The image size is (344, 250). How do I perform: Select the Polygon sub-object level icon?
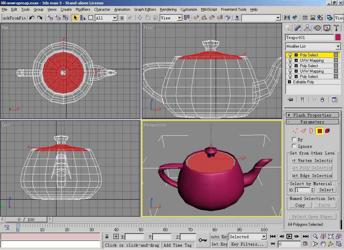[319, 131]
